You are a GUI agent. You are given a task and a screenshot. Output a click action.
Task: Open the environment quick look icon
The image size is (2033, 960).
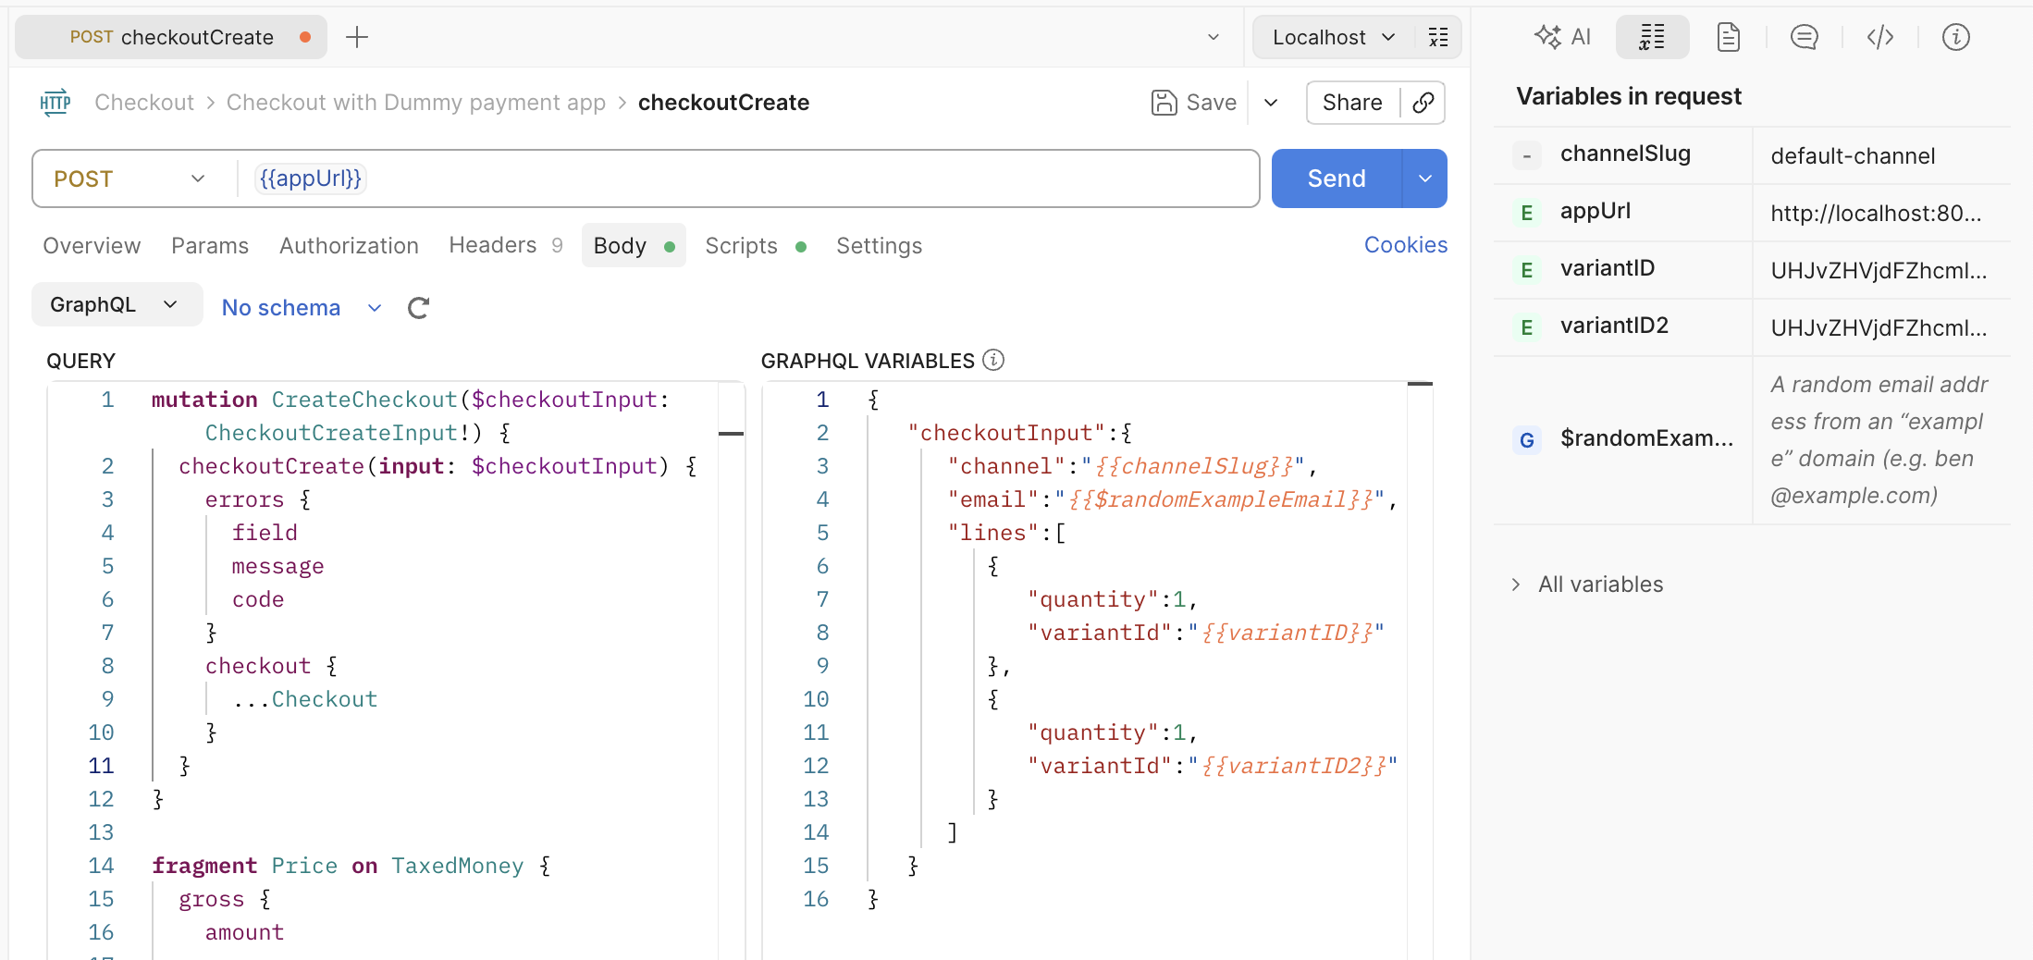tap(1437, 37)
